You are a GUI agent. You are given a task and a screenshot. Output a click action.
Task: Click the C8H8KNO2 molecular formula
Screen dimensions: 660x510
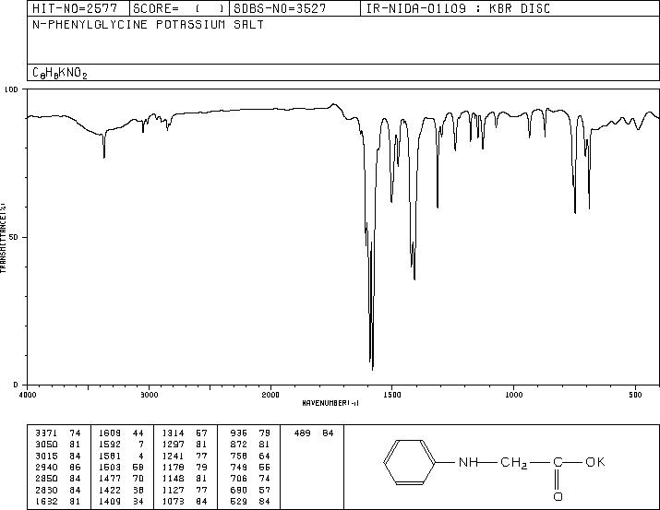click(60, 73)
